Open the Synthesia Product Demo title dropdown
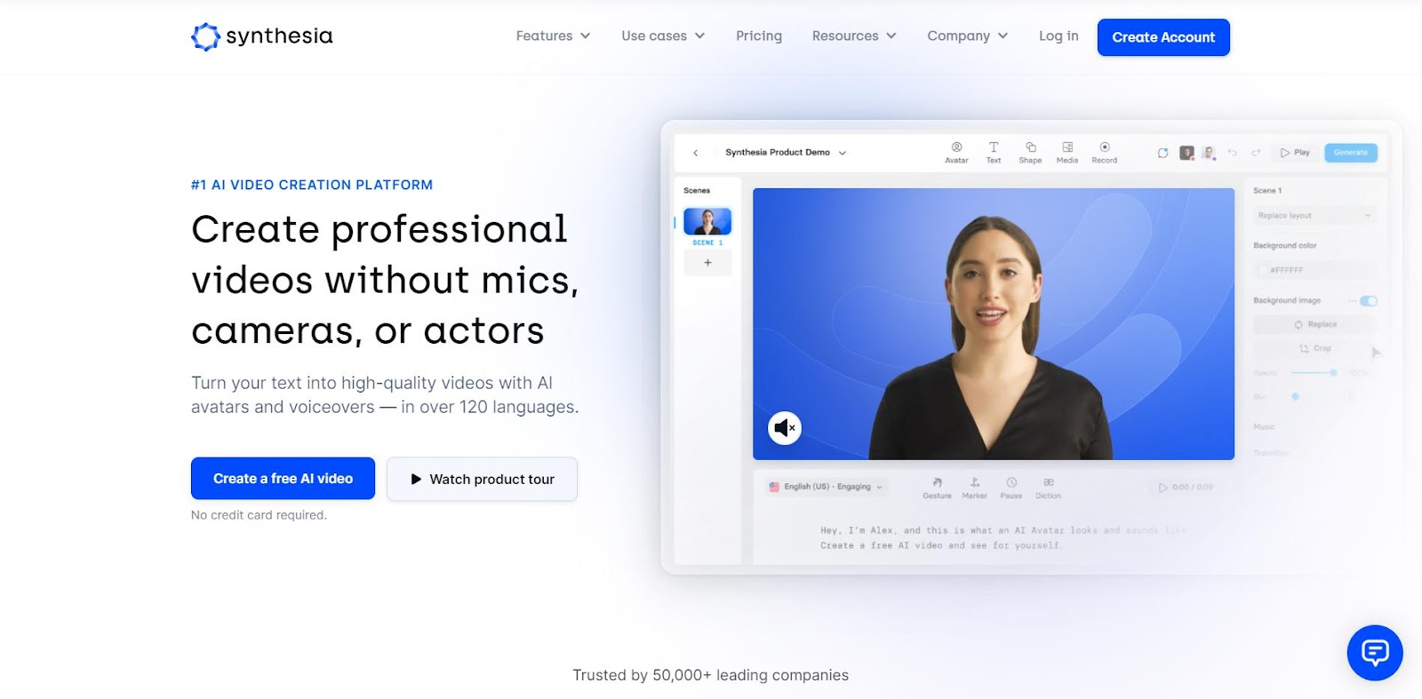Screen dimensions: 1422x699 (x=786, y=153)
